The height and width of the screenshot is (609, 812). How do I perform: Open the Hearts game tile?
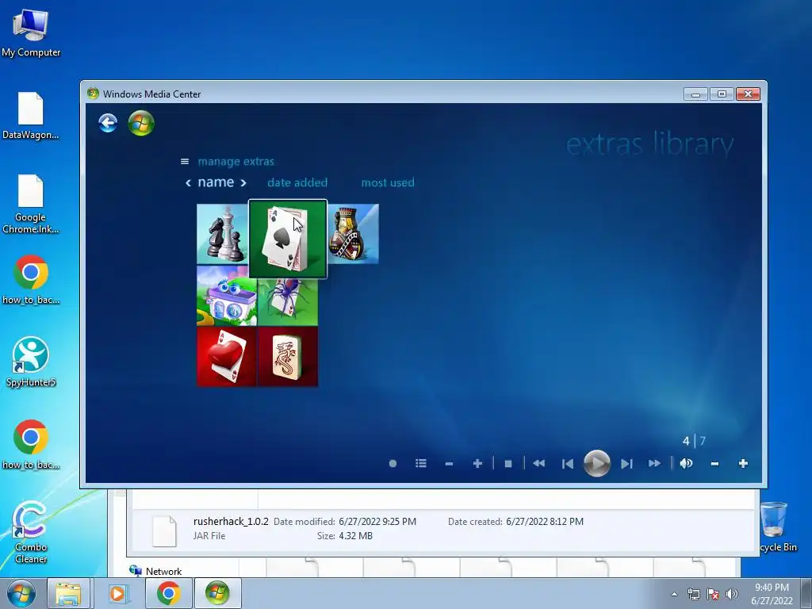pyautogui.click(x=226, y=357)
